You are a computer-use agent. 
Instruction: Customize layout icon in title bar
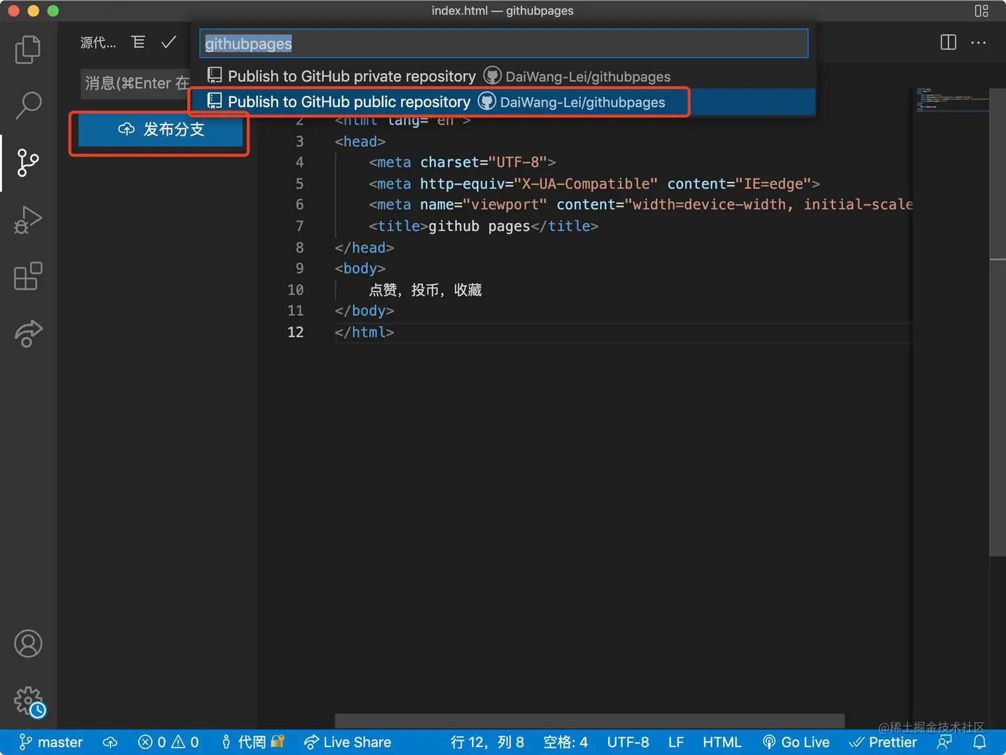coord(981,11)
